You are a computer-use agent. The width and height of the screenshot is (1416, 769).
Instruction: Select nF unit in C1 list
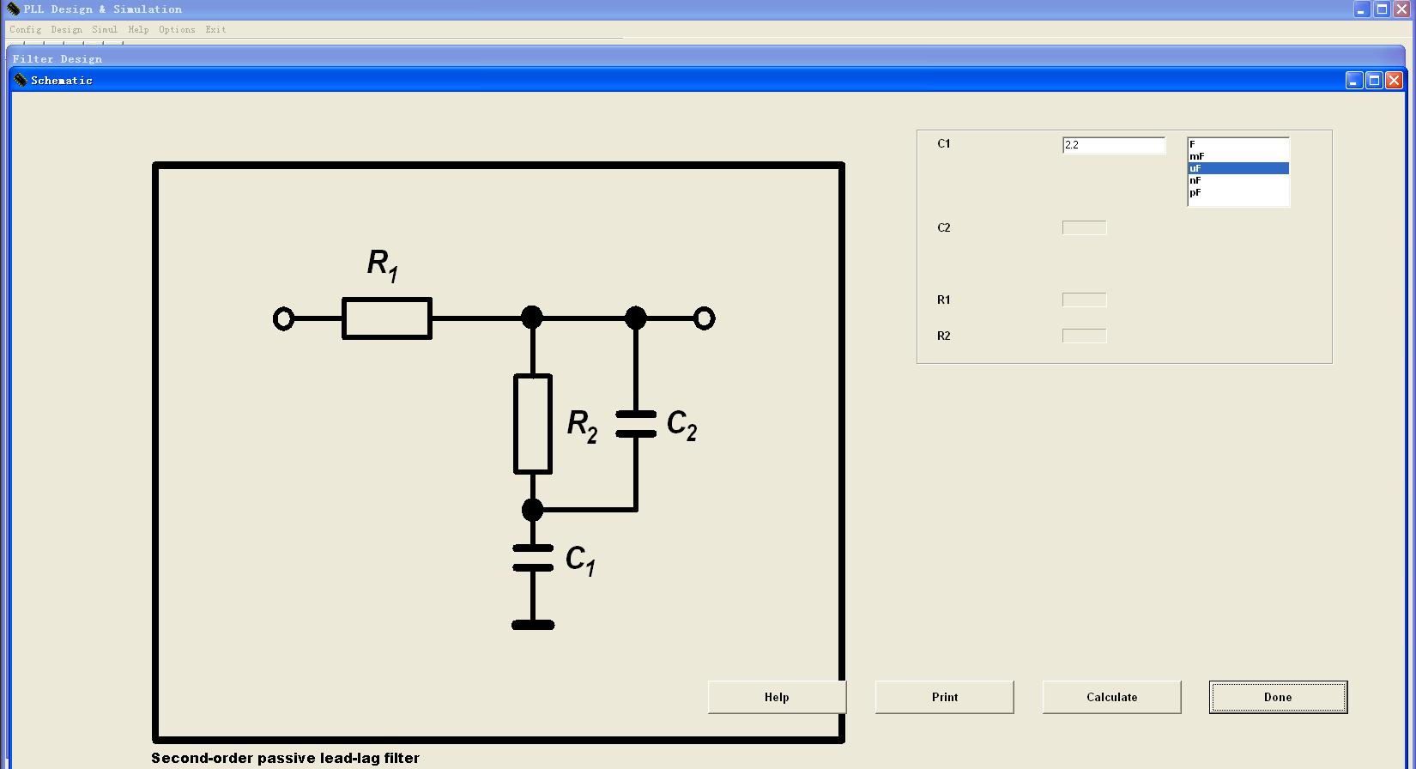point(1237,180)
